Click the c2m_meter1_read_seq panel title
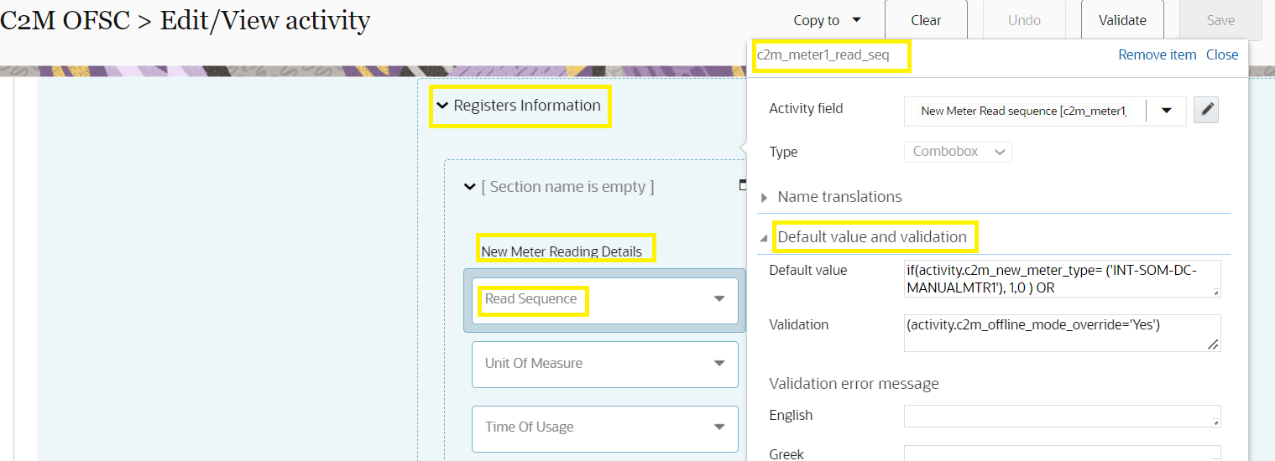This screenshot has width=1275, height=461. [x=823, y=54]
